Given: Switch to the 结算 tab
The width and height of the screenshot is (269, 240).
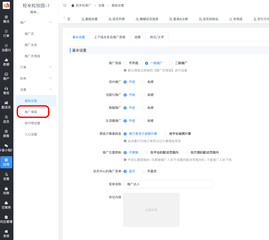Looking at the screenshot, I should click(137, 37).
